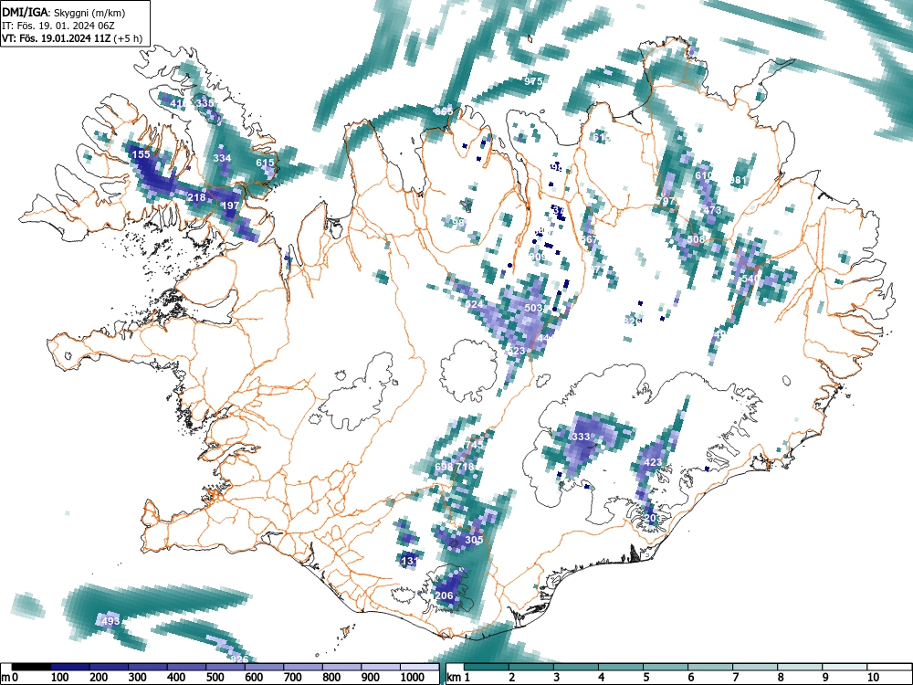Click the lightest swatch after 1000 m
This screenshot has width=913, height=685.
point(419,667)
